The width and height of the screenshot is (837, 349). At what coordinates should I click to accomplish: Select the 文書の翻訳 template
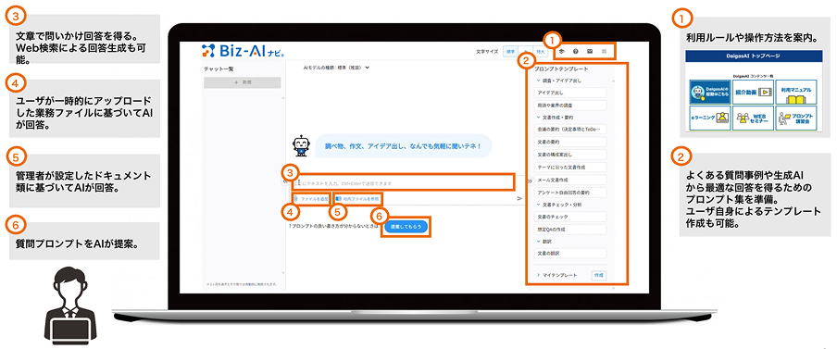pos(570,254)
